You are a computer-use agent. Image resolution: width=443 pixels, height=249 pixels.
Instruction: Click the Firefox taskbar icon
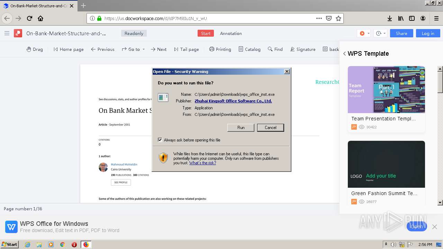pyautogui.click(x=86, y=245)
